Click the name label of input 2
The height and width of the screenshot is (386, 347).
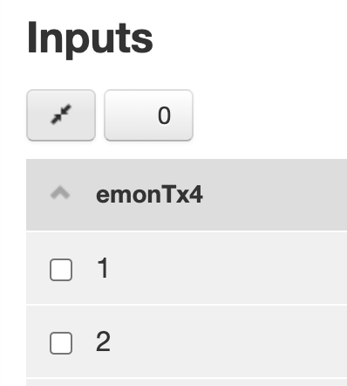[x=103, y=341]
